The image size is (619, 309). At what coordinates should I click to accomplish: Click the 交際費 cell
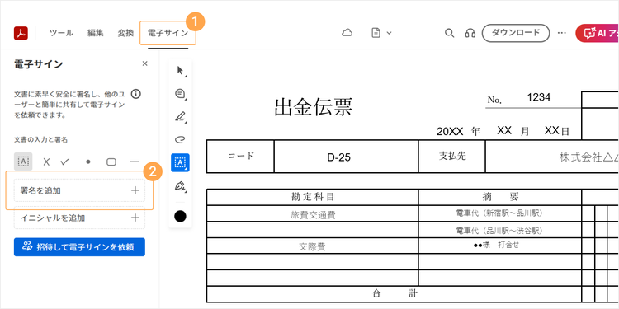[x=313, y=246]
